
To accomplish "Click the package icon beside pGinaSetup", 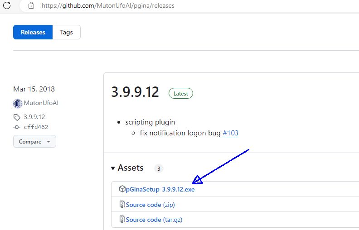I will coord(122,189).
